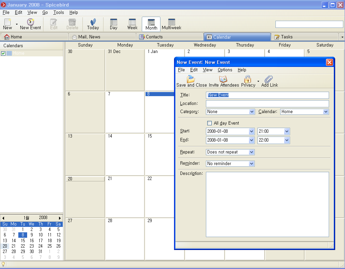Viewport: 345px width, 269px height.
Task: Open the End date picker dropdown
Action: tap(252, 140)
